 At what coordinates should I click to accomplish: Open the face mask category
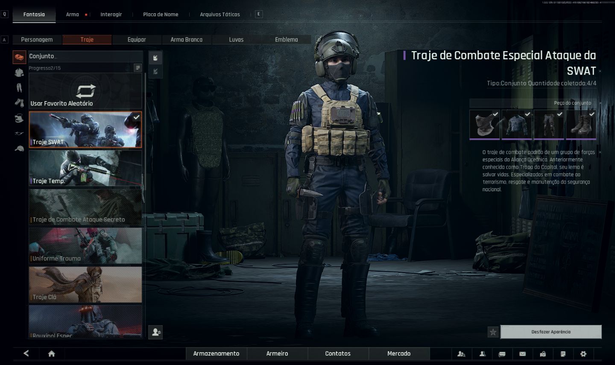[x=19, y=118]
